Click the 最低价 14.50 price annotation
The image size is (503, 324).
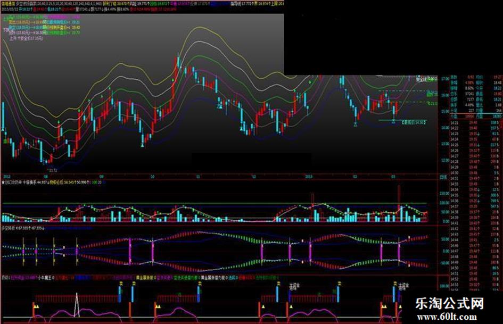coord(414,122)
